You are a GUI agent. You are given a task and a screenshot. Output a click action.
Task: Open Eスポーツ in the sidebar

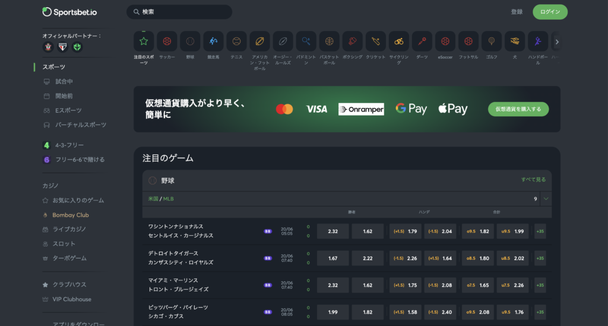pos(68,110)
